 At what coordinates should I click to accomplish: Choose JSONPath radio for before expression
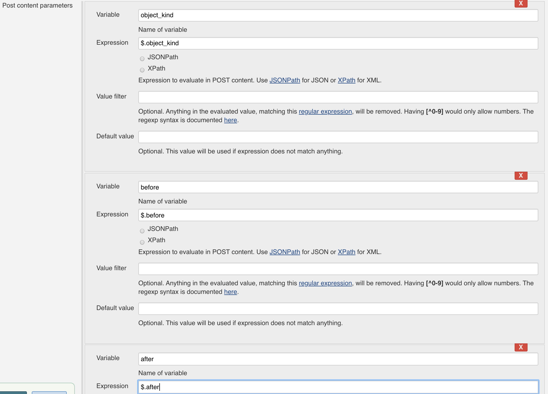coord(142,231)
